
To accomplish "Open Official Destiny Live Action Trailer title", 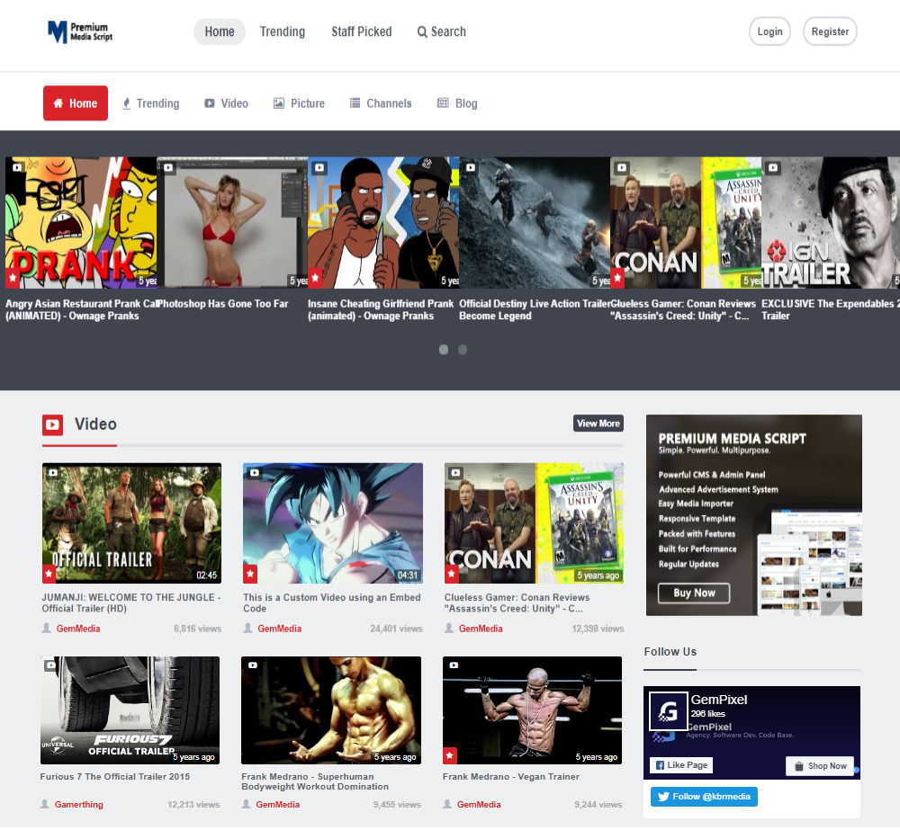I will [x=535, y=309].
